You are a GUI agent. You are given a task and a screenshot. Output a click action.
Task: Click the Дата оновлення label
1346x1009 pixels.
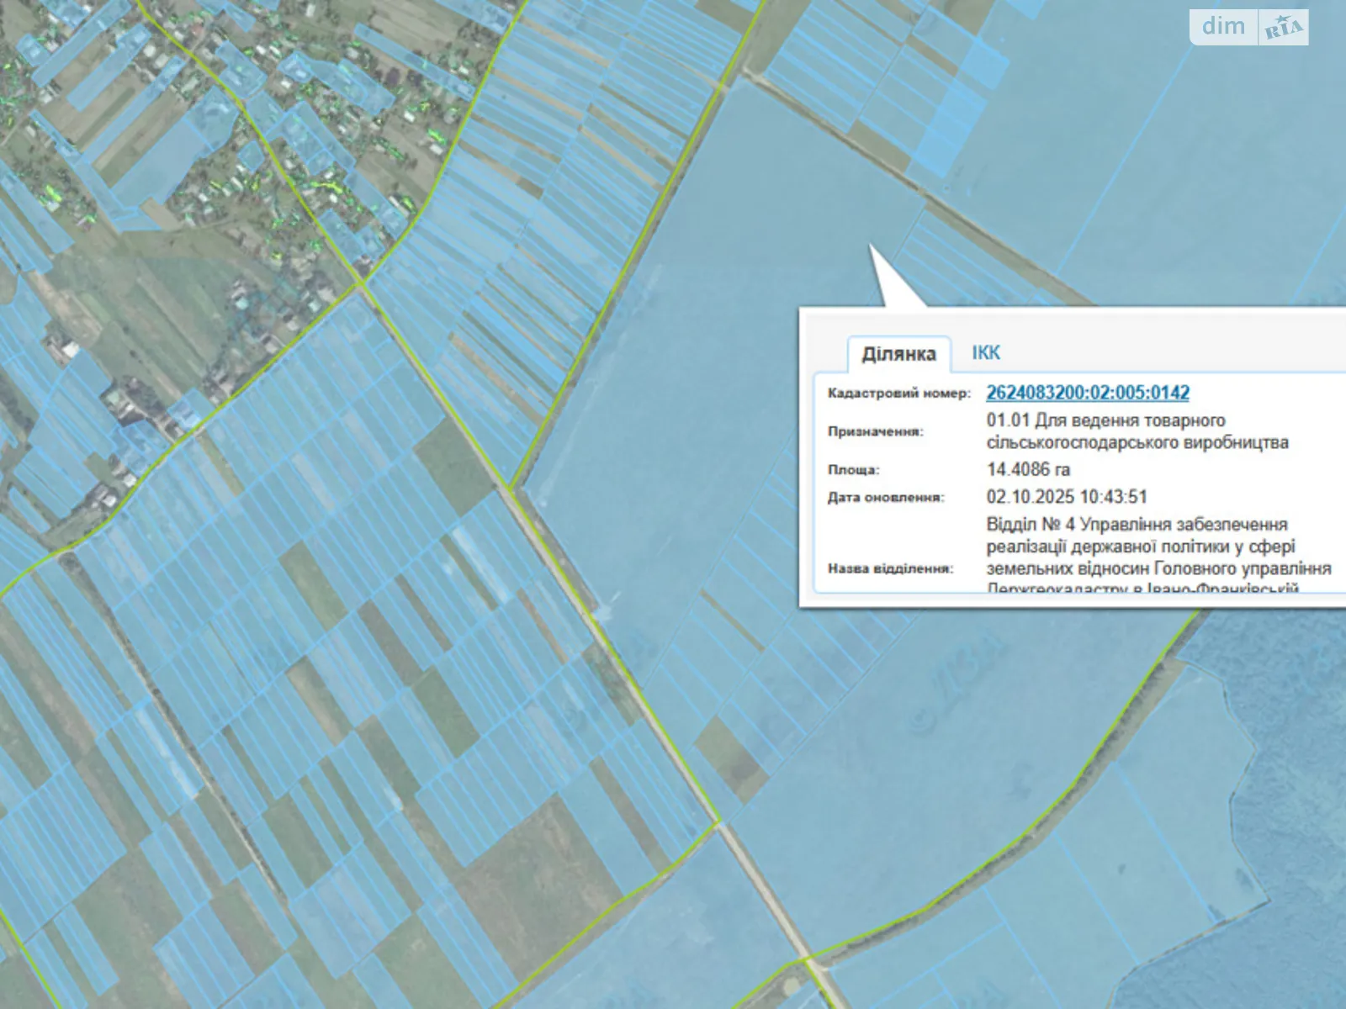(886, 498)
